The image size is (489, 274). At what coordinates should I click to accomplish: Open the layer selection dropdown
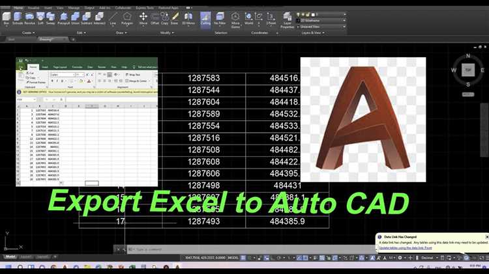321,14
